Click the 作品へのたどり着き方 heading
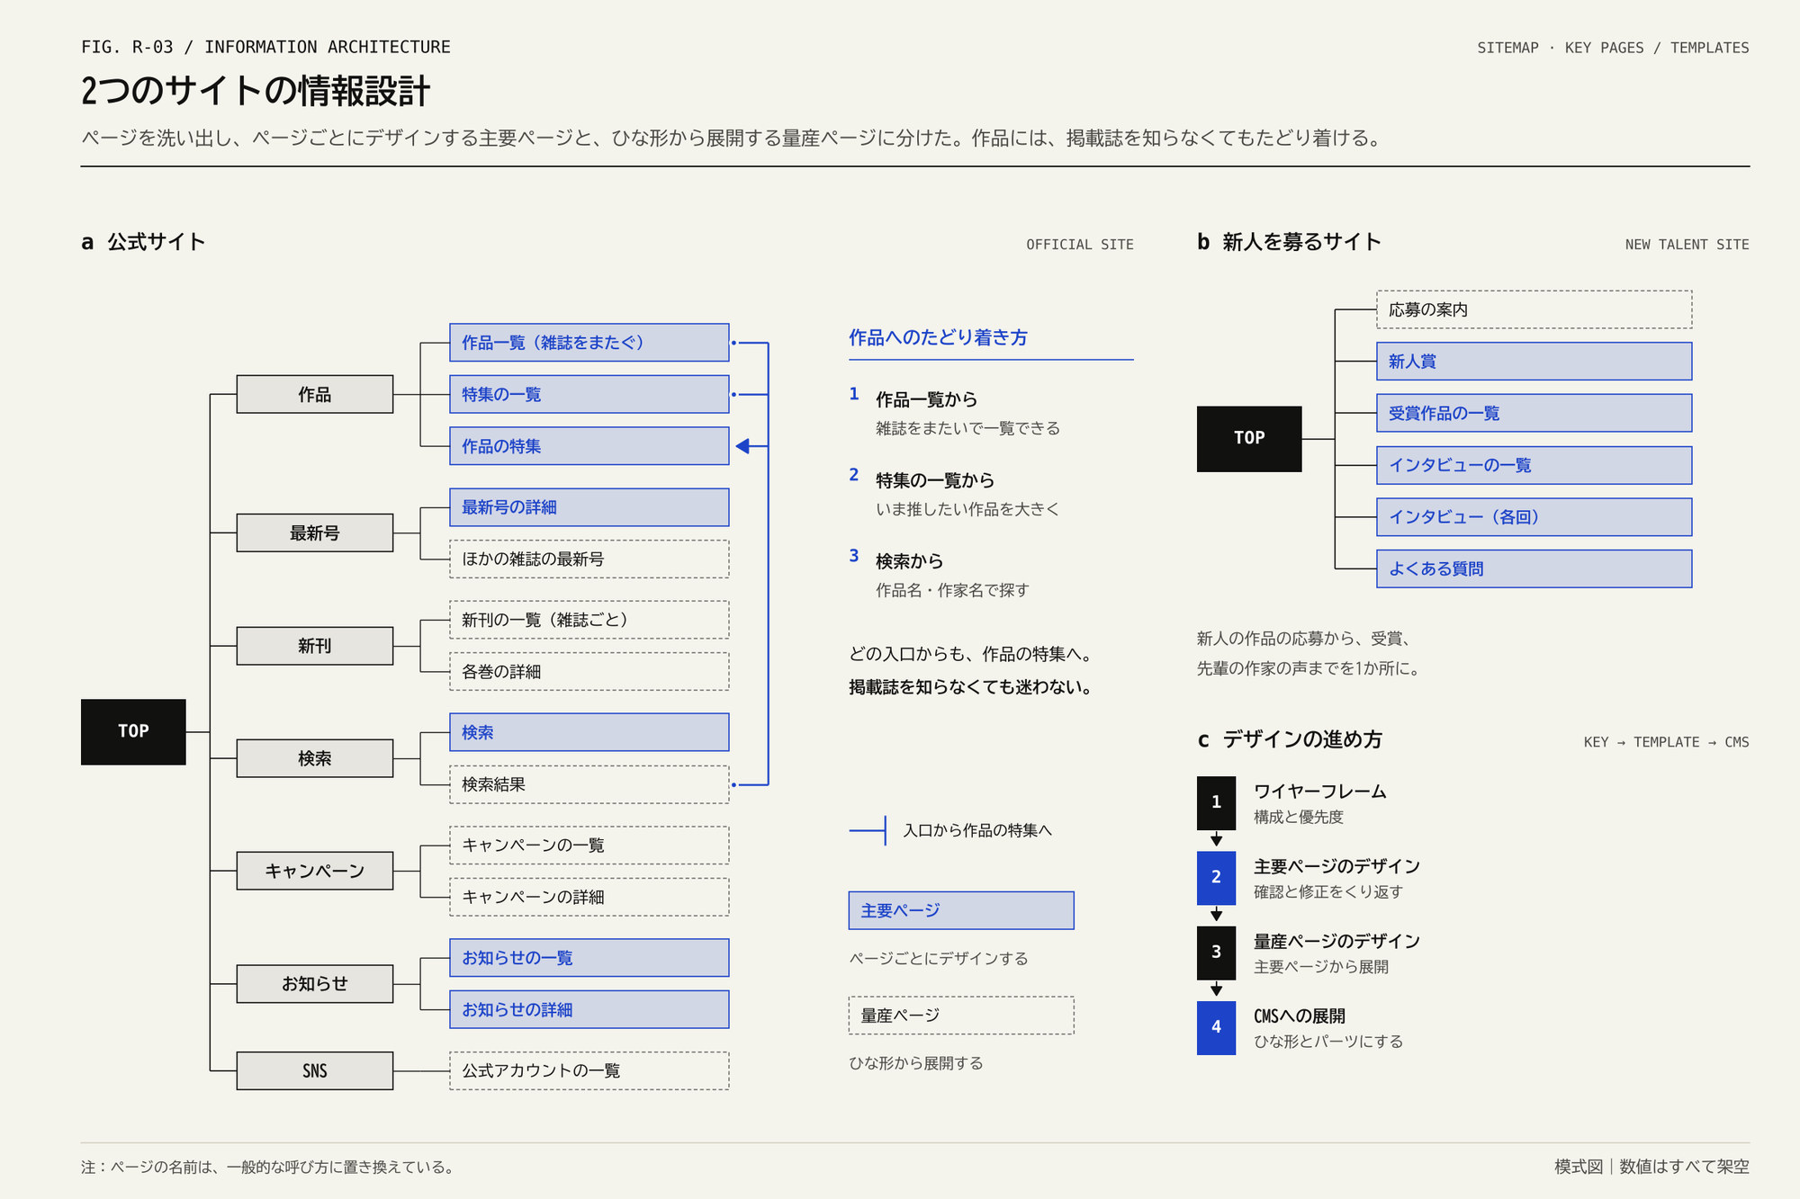1800x1199 pixels. (938, 337)
